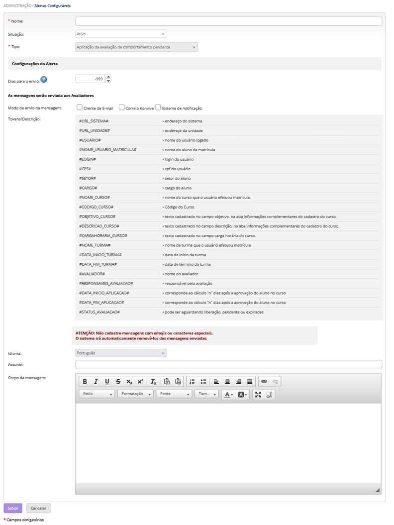Open the Situação dropdown
This screenshot has height=525, width=394.
pos(121,34)
